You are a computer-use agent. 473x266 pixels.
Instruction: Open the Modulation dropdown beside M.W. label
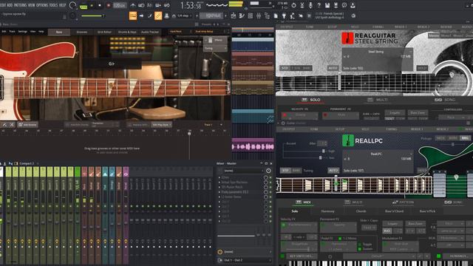click(x=450, y=238)
